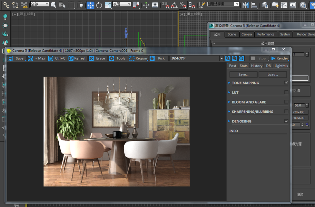Open the 全部 selection filter dropdown

40,4
